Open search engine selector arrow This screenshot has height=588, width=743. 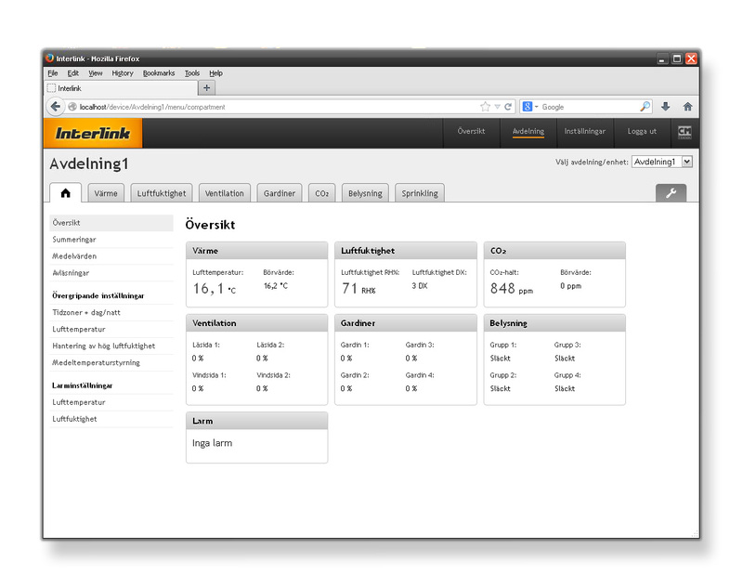[537, 107]
